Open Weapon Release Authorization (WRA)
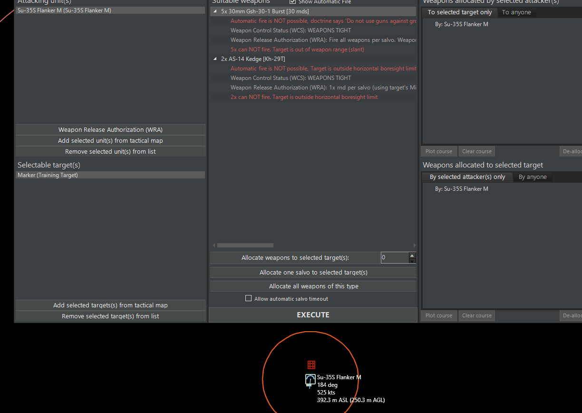The image size is (582, 413). point(110,129)
